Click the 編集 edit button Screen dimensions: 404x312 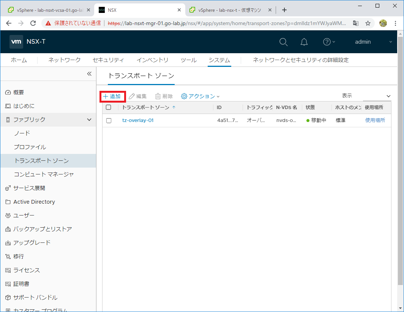pyautogui.click(x=138, y=96)
